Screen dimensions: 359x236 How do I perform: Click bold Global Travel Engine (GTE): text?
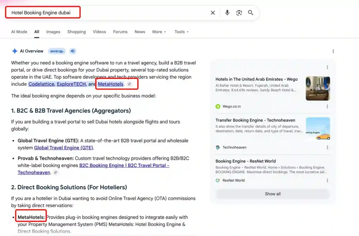[x=48, y=141]
